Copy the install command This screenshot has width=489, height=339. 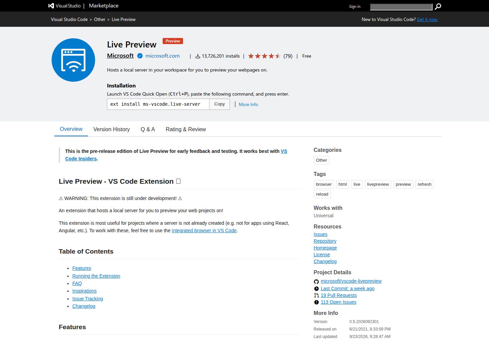click(219, 104)
